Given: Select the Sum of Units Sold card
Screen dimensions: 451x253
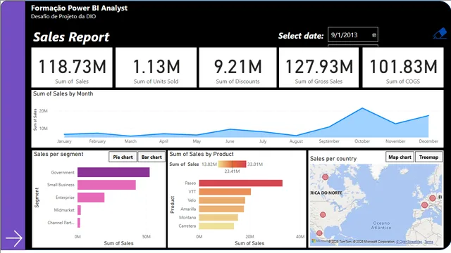Looking at the screenshot, I should click(x=156, y=67).
